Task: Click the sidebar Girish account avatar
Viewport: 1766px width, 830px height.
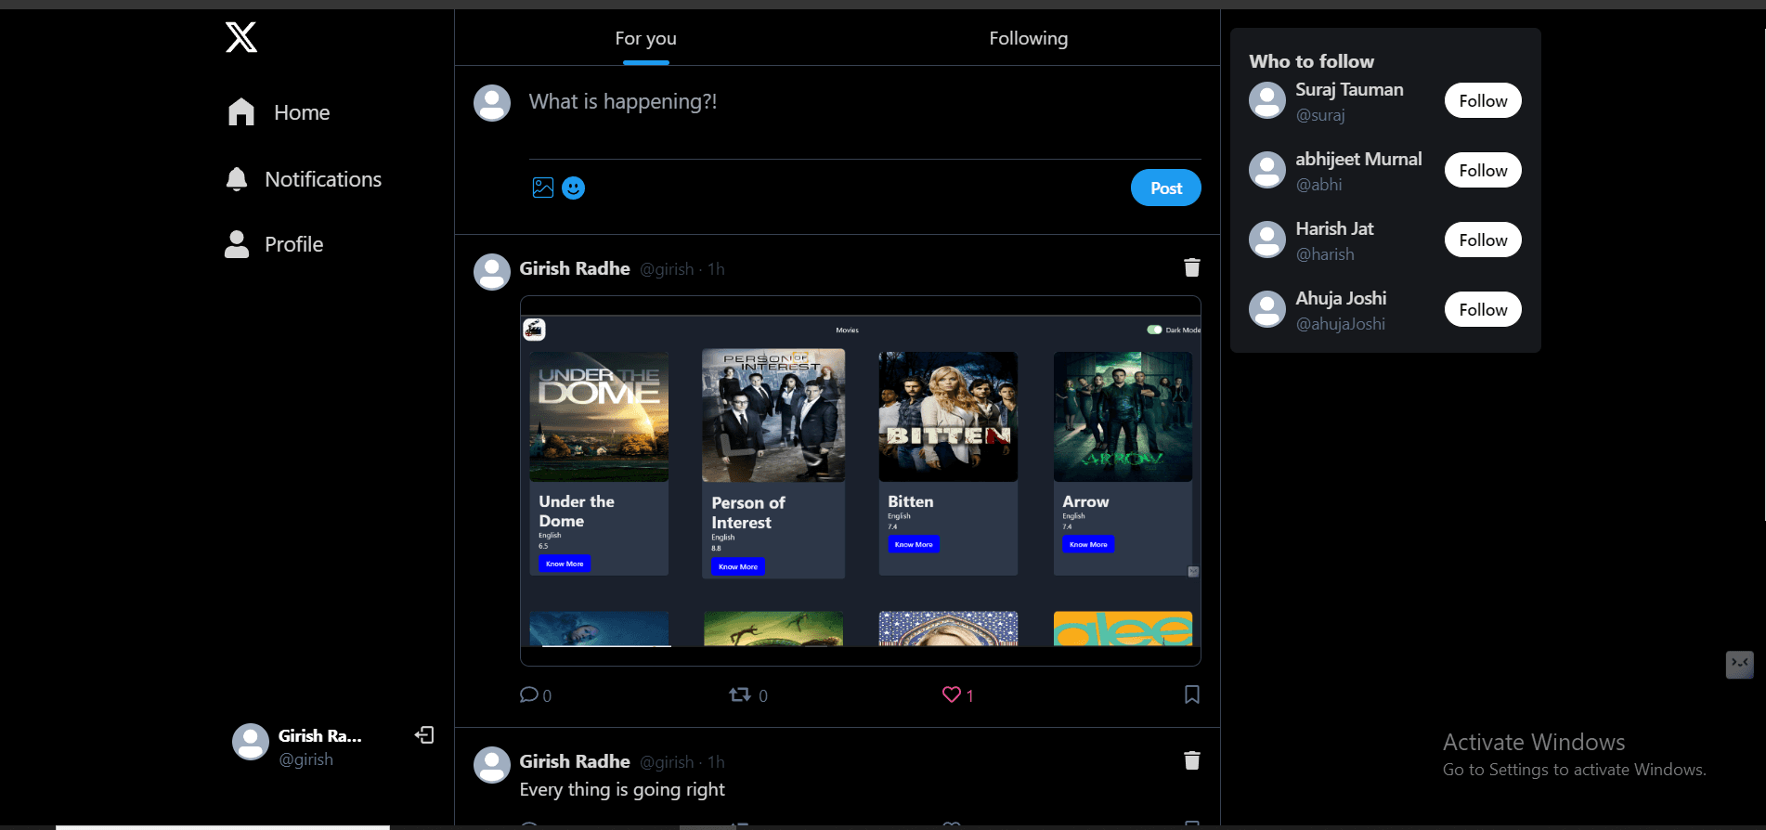Action: [251, 742]
